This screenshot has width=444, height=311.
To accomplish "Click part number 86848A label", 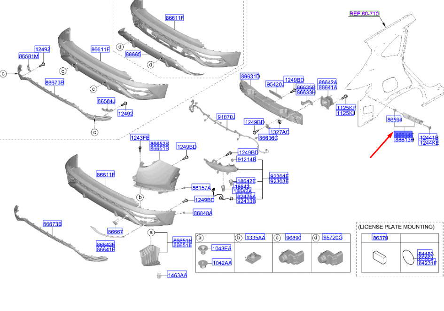I will pos(203,213).
